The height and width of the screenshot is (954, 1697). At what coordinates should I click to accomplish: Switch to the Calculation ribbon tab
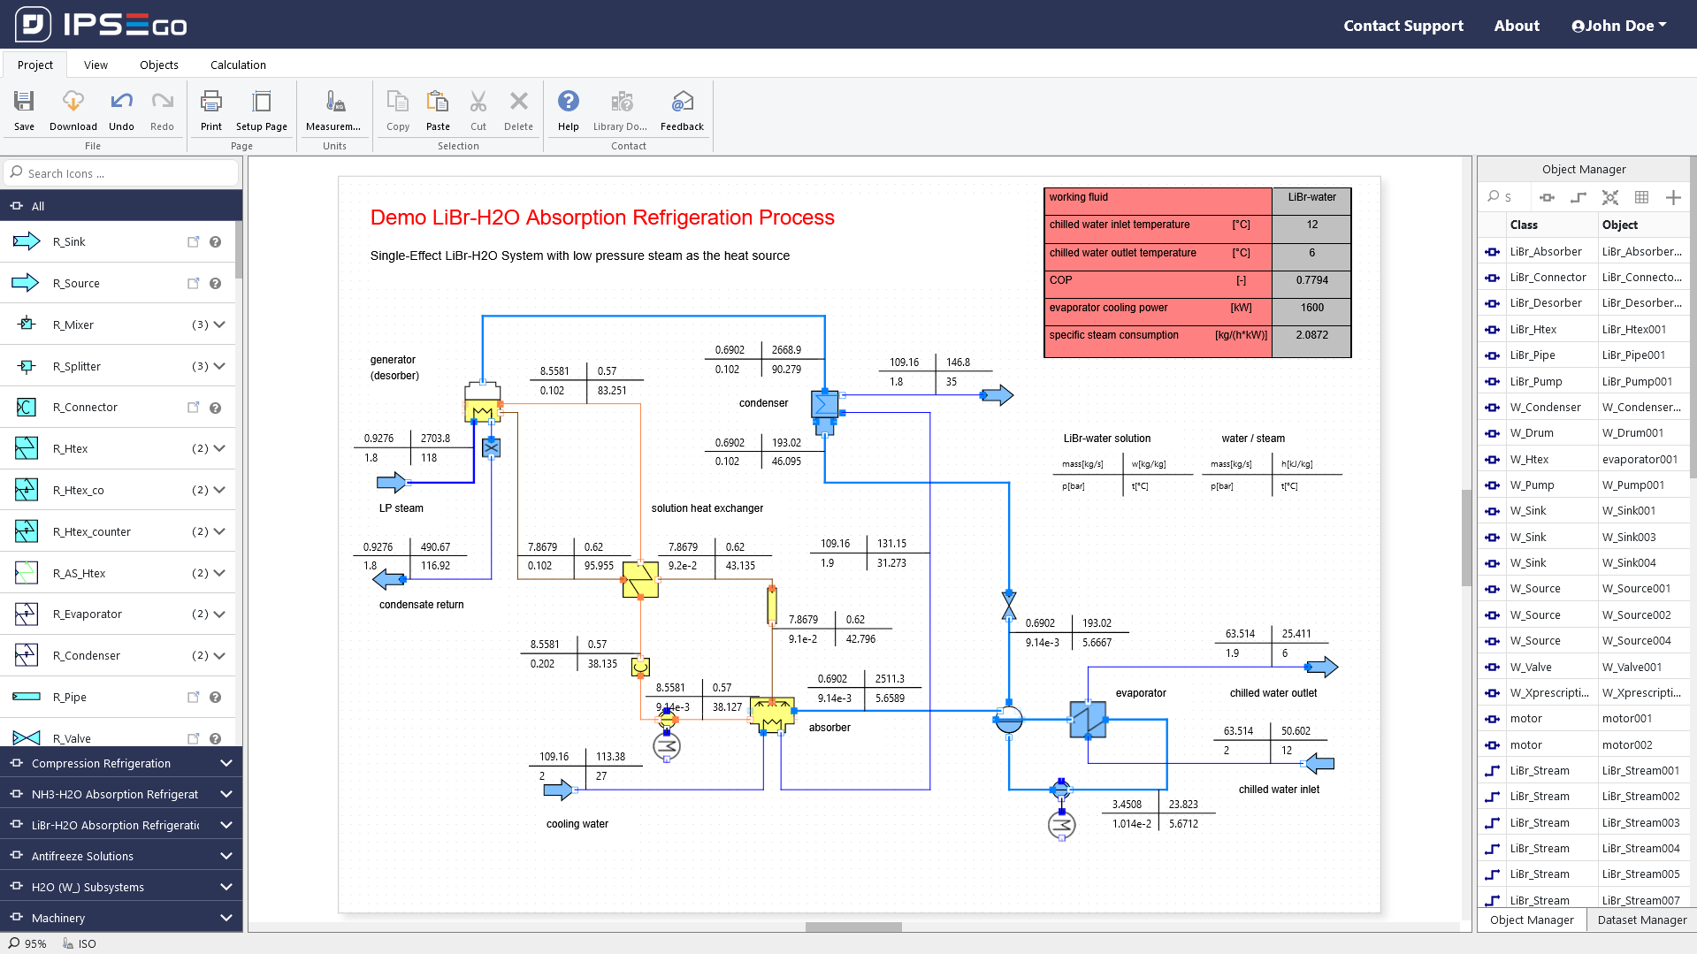[x=238, y=65]
